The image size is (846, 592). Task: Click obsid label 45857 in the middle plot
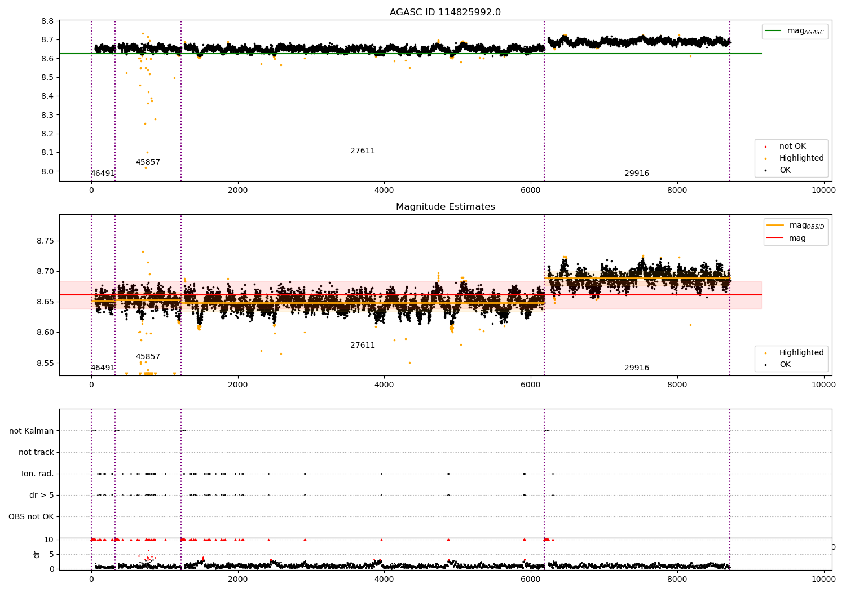148,356
